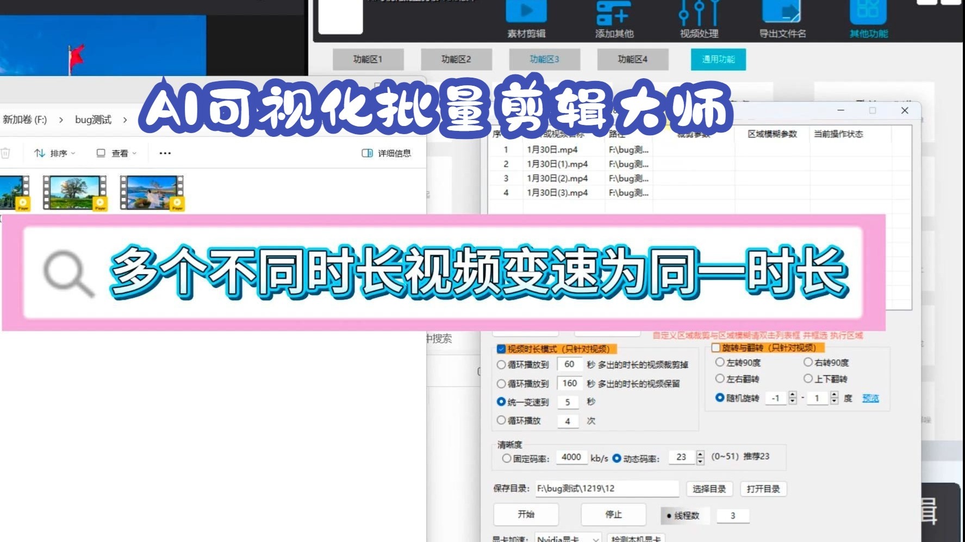The image size is (965, 542).
Task: Click the 保存目录 path field
Action: 607,489
